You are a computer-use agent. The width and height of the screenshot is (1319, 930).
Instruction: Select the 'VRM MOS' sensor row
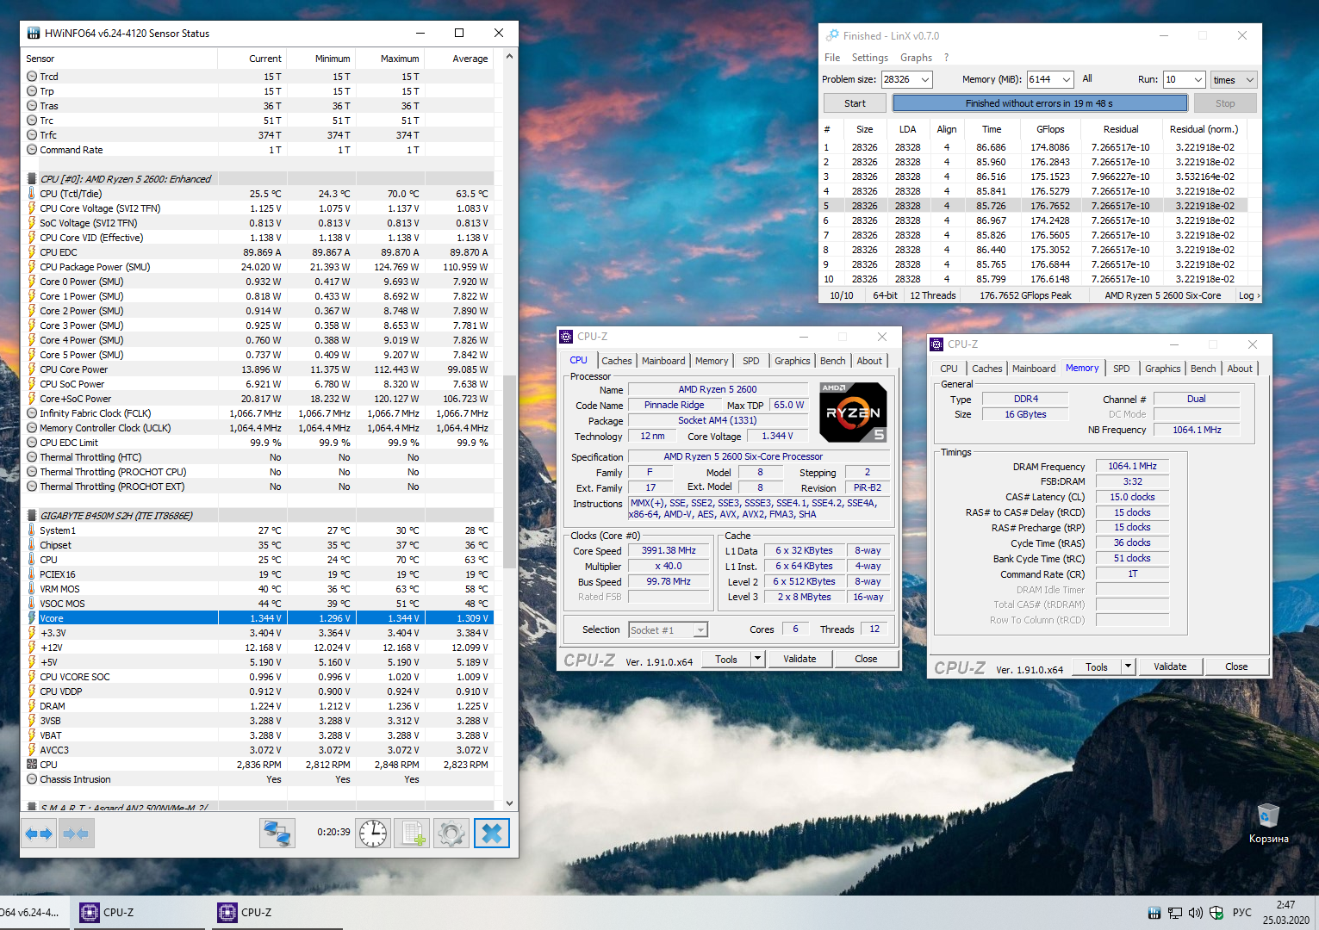click(x=258, y=589)
